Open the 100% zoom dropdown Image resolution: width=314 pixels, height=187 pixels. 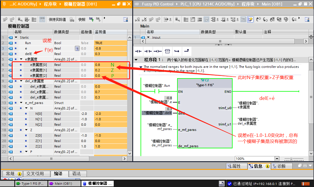[x=277, y=159]
